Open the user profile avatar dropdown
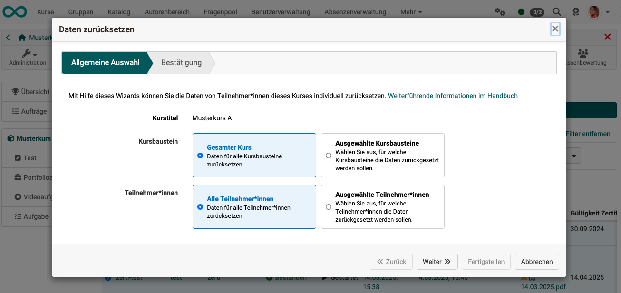This screenshot has width=621, height=293. pyautogui.click(x=593, y=12)
